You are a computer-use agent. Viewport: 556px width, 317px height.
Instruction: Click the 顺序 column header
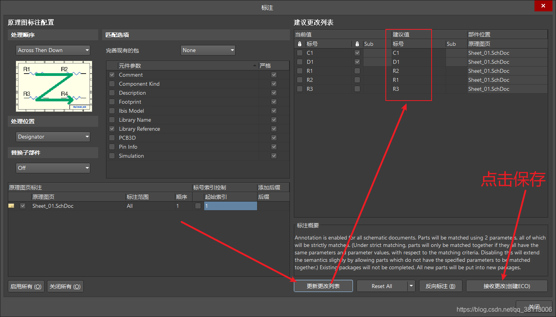pyautogui.click(x=183, y=197)
